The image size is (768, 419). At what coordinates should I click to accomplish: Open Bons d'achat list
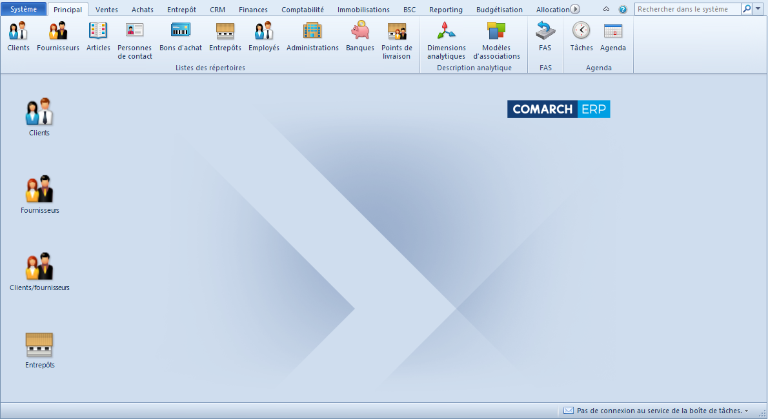[181, 37]
